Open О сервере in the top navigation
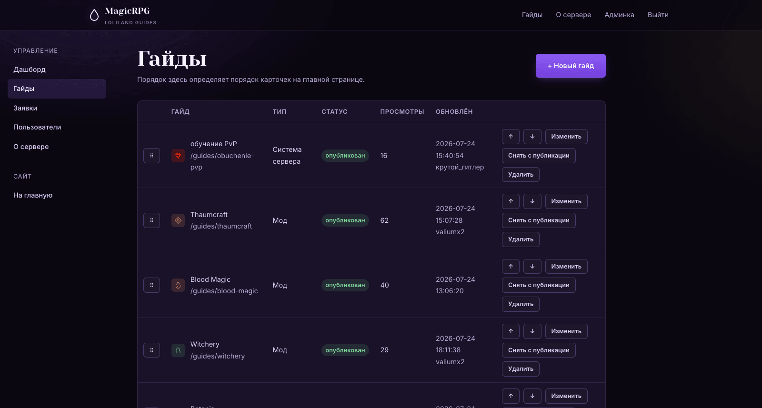This screenshot has height=408, width=762. coord(573,15)
